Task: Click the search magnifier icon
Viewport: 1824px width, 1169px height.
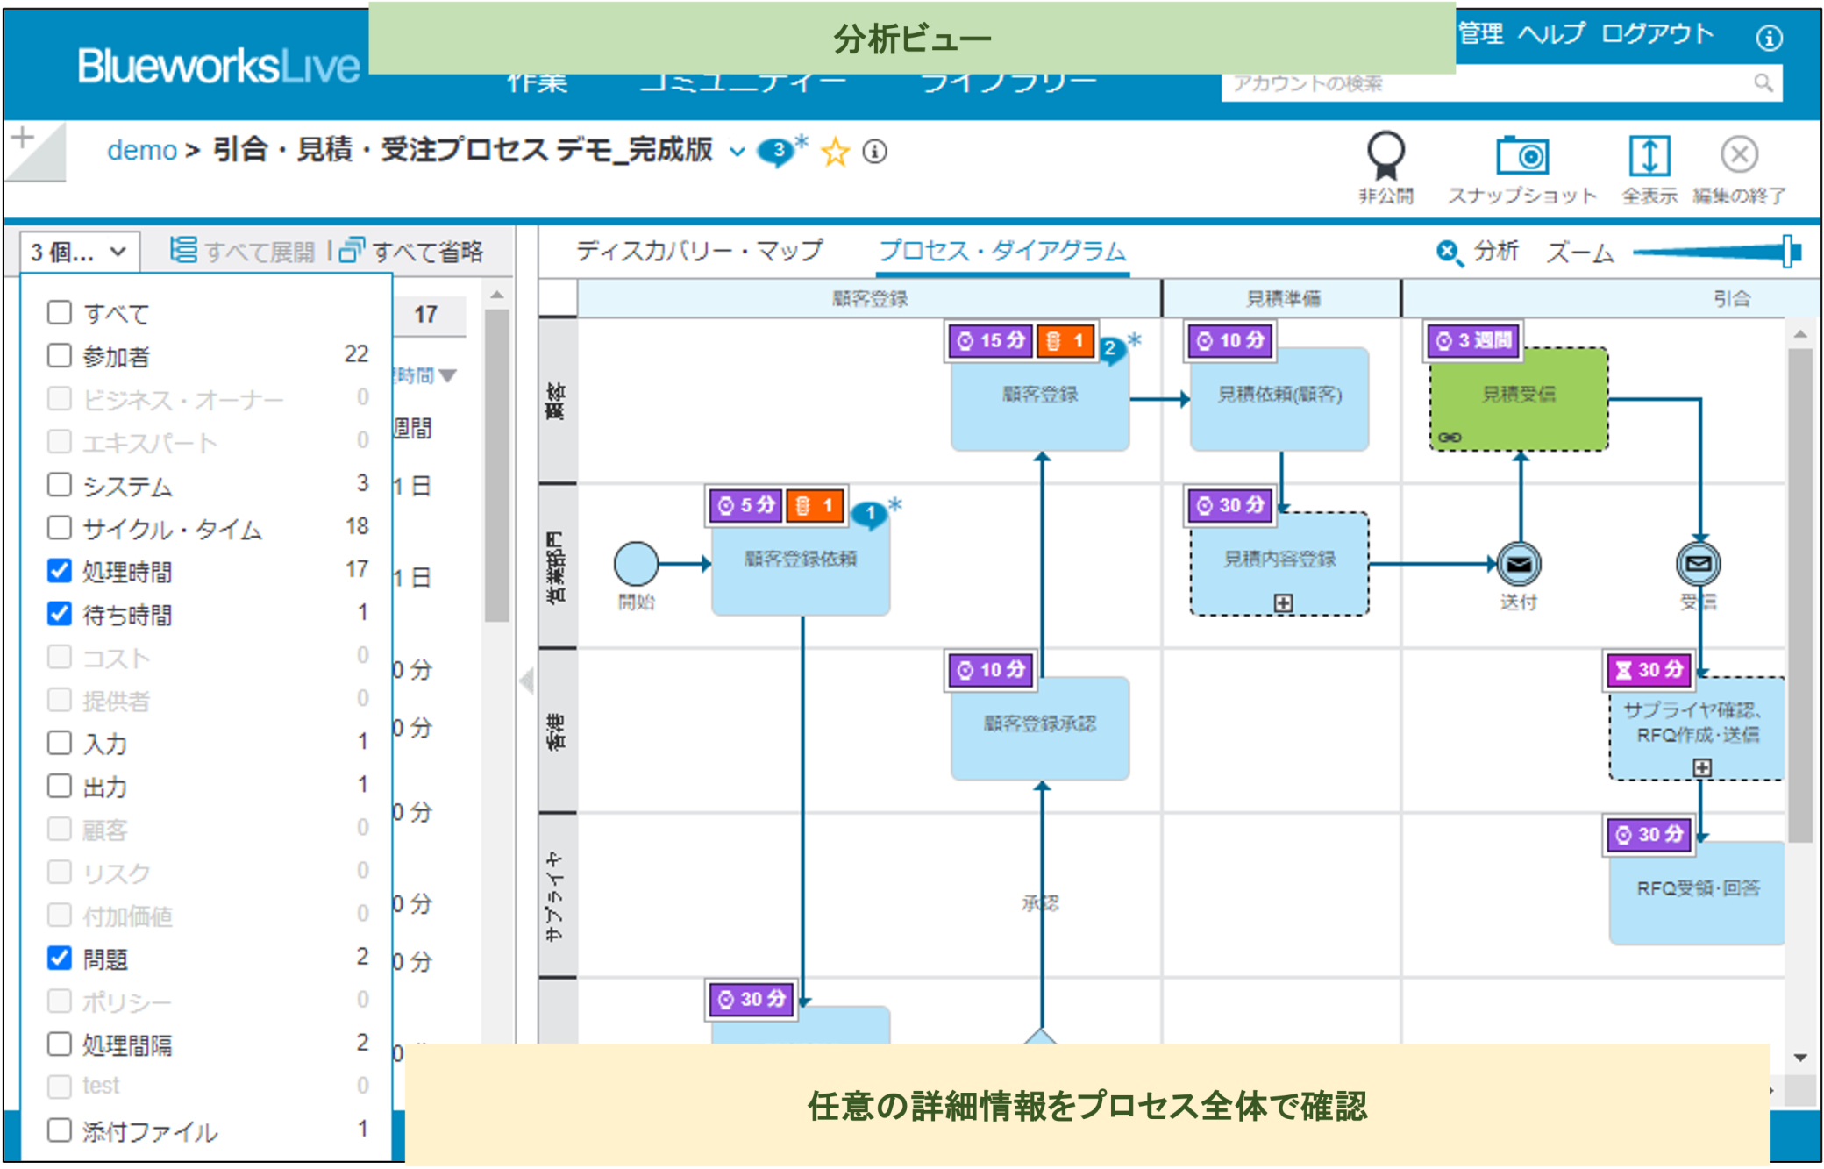Action: (1763, 82)
